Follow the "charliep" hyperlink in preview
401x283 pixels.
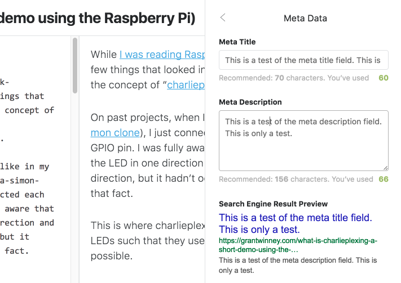pos(186,86)
